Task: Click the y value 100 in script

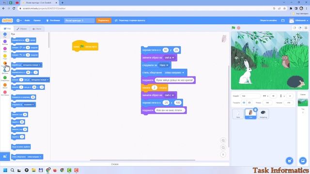Action: click(178, 102)
